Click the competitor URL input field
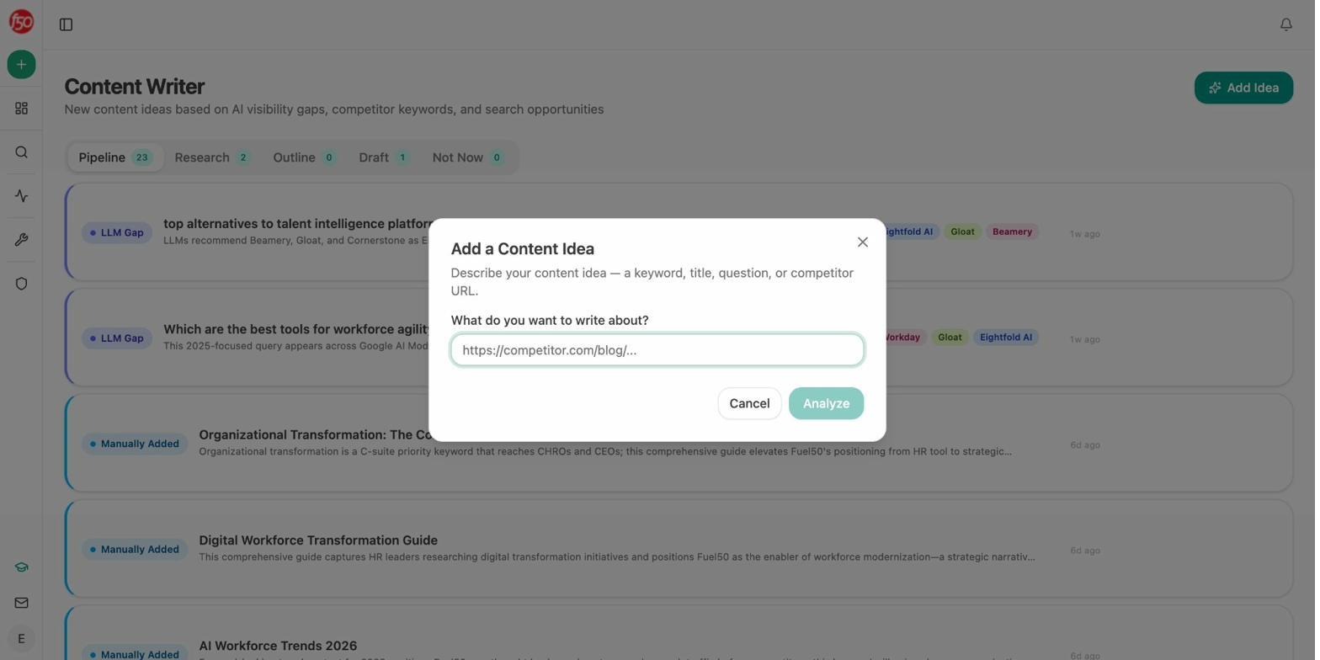 click(657, 349)
